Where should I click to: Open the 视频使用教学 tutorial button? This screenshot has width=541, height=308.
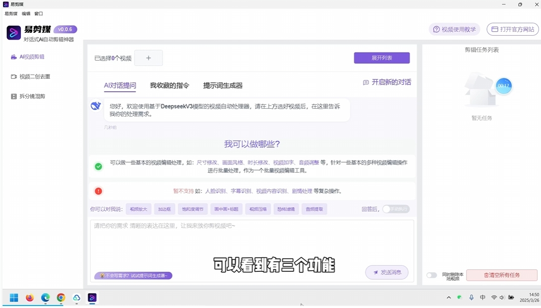[455, 29]
